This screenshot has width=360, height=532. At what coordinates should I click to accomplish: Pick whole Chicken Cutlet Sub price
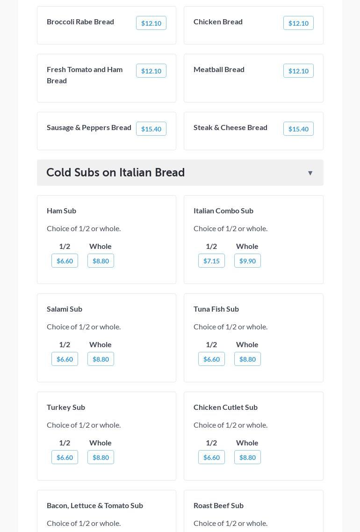[247, 457]
